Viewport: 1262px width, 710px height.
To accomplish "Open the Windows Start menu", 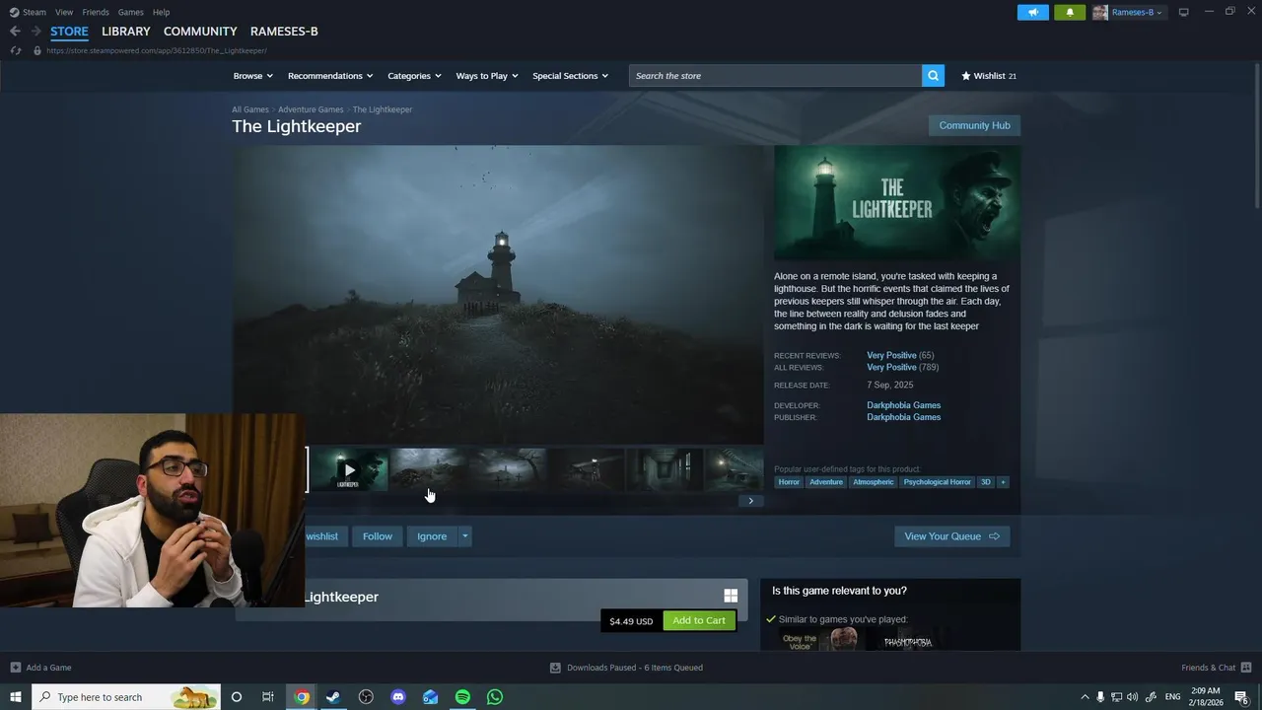I will point(16,697).
